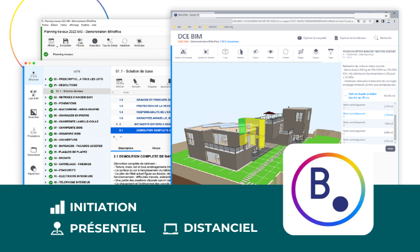Select lot 16 - TELEPHONE INTERIEUR
Viewport: 420px width, 252px height.
72,183
